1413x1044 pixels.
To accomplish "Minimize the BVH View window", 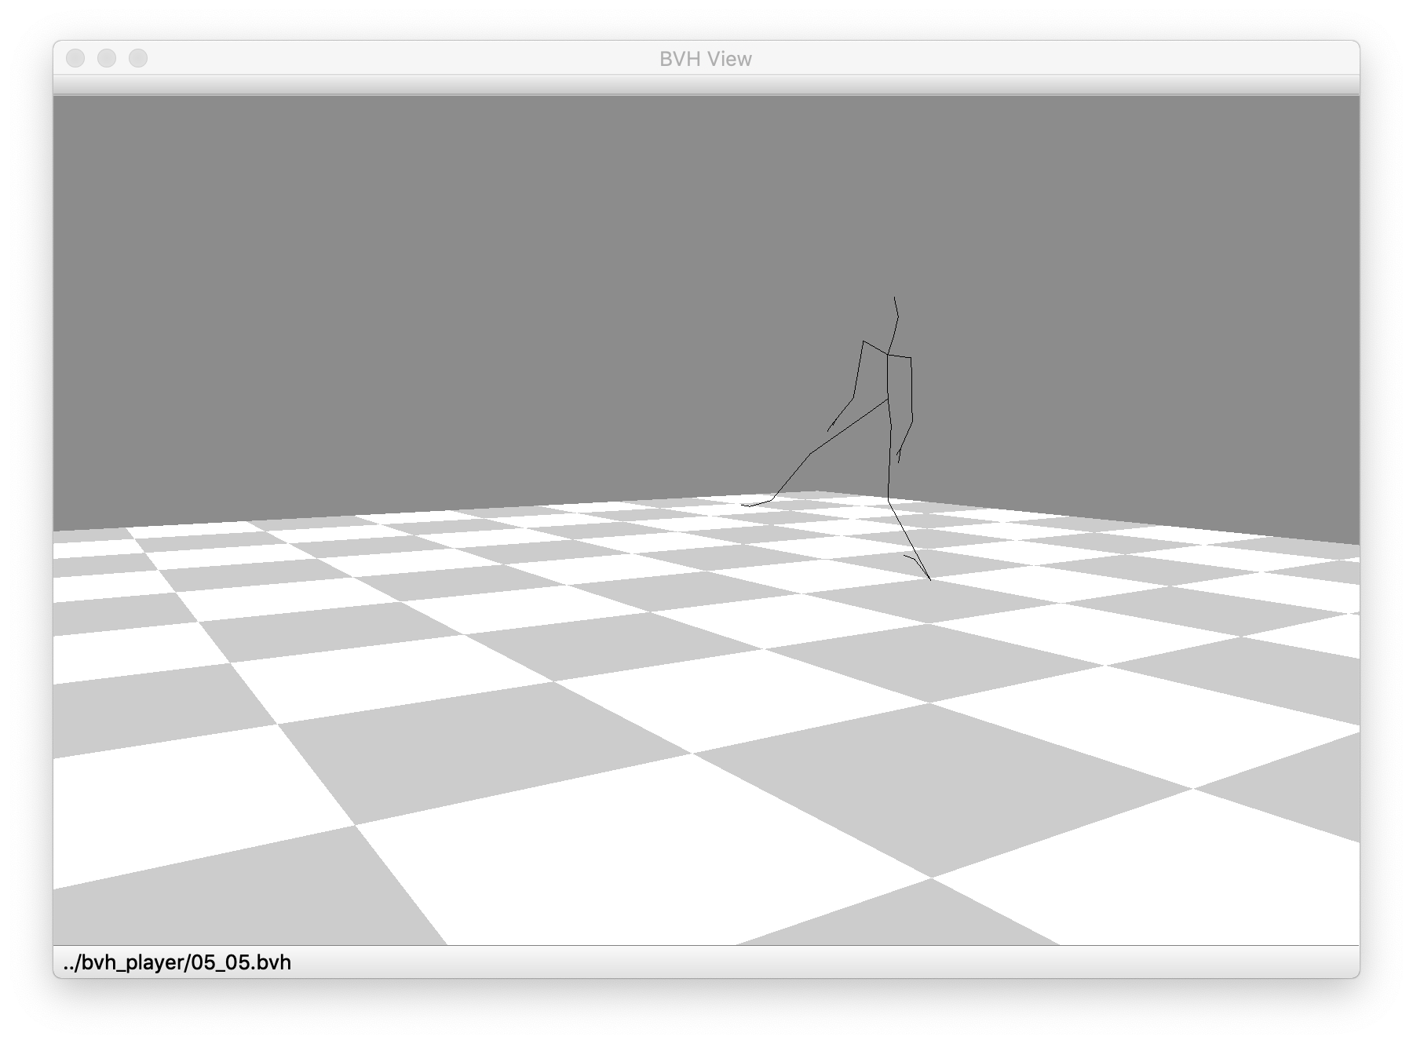I will (x=107, y=58).
